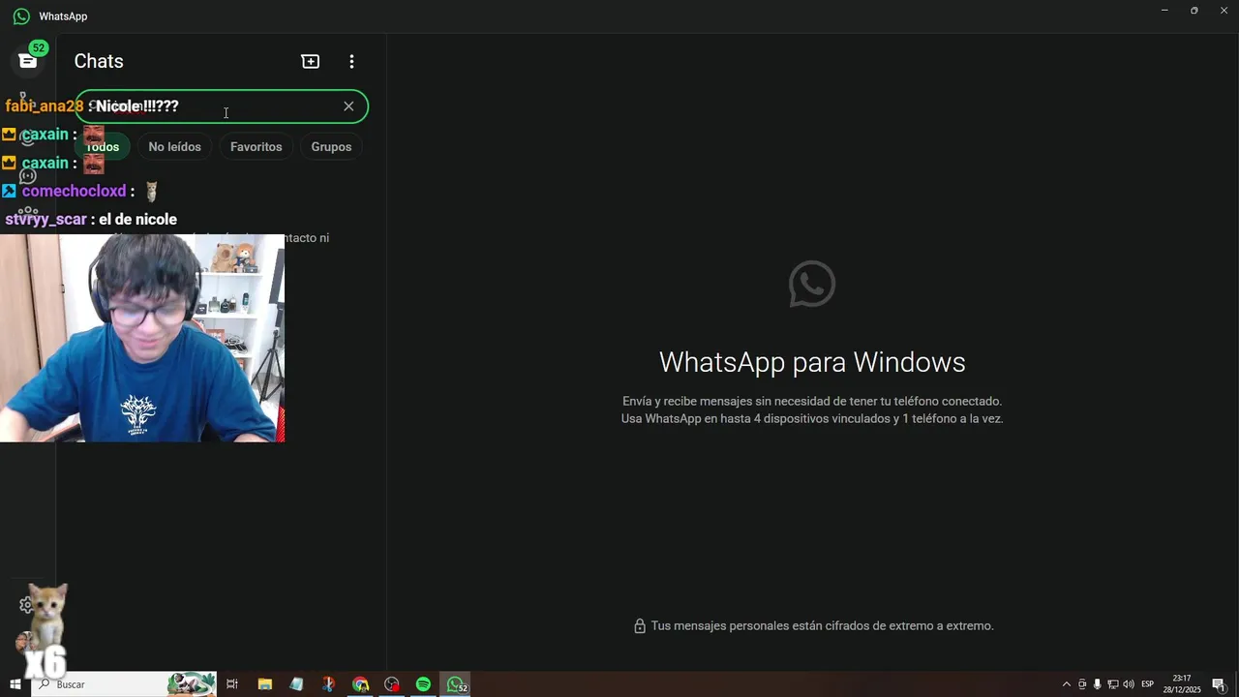Click the 'Chats' panel heading

(x=99, y=61)
